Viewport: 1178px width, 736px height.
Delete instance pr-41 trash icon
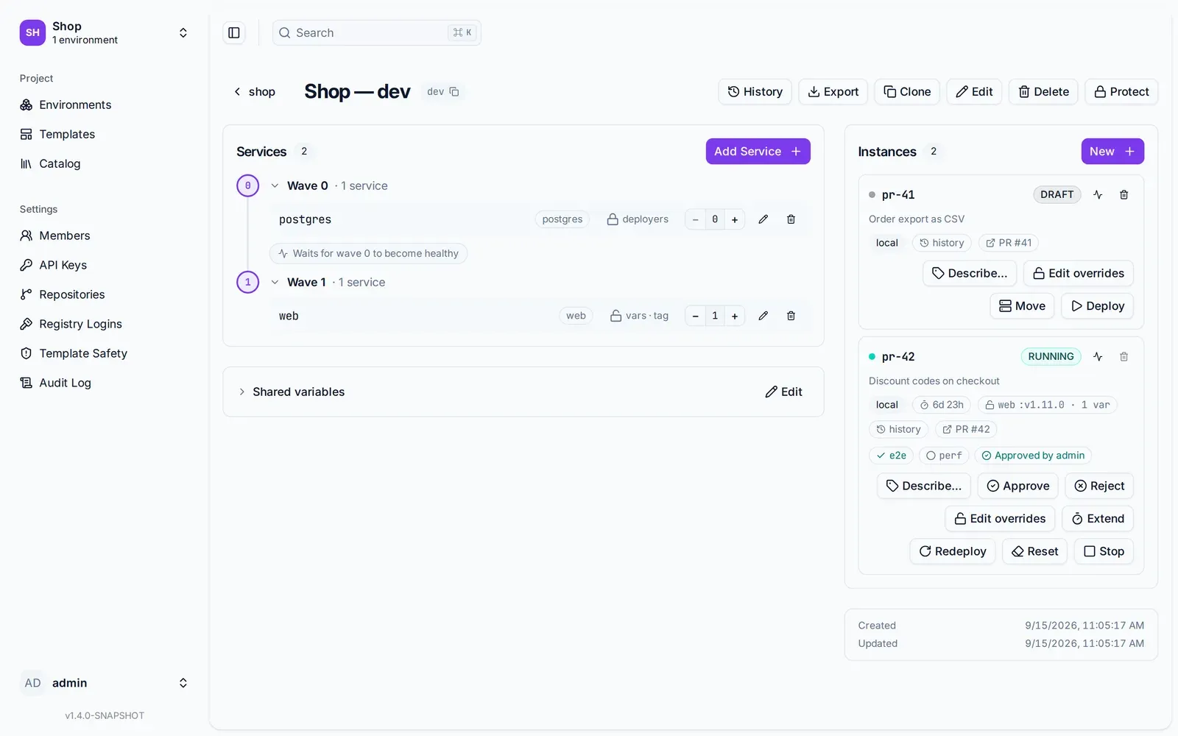(1124, 194)
